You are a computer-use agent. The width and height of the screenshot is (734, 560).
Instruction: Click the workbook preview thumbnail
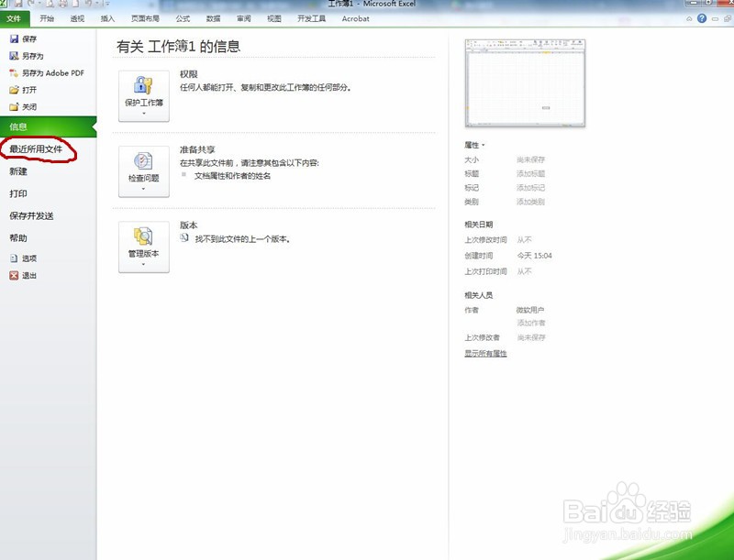click(x=523, y=82)
